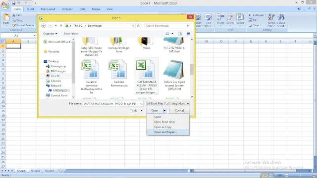
Task: Click the Open button's dropdown arrow
Action: 164,111
